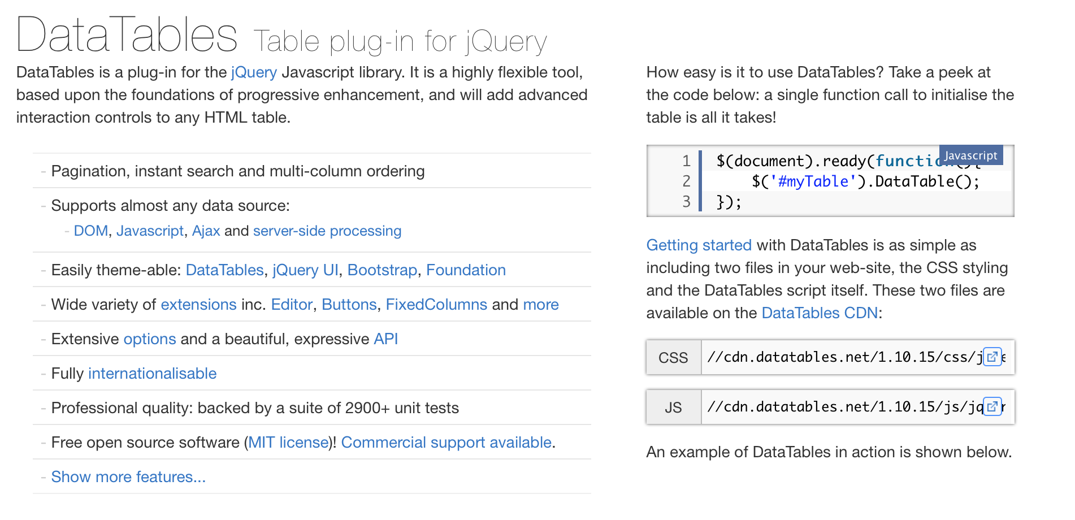Open the DOM data source link
The image size is (1075, 520).
point(90,231)
